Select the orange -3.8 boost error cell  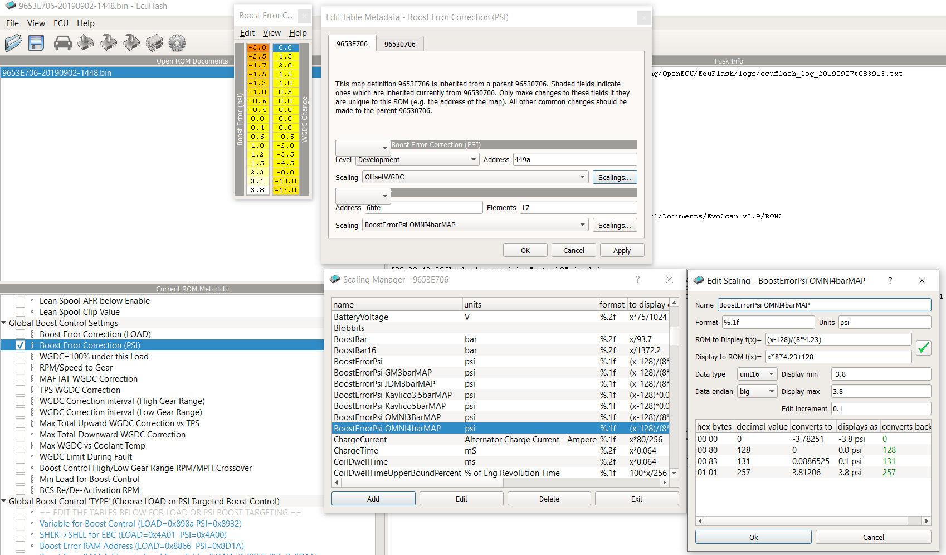click(x=257, y=48)
